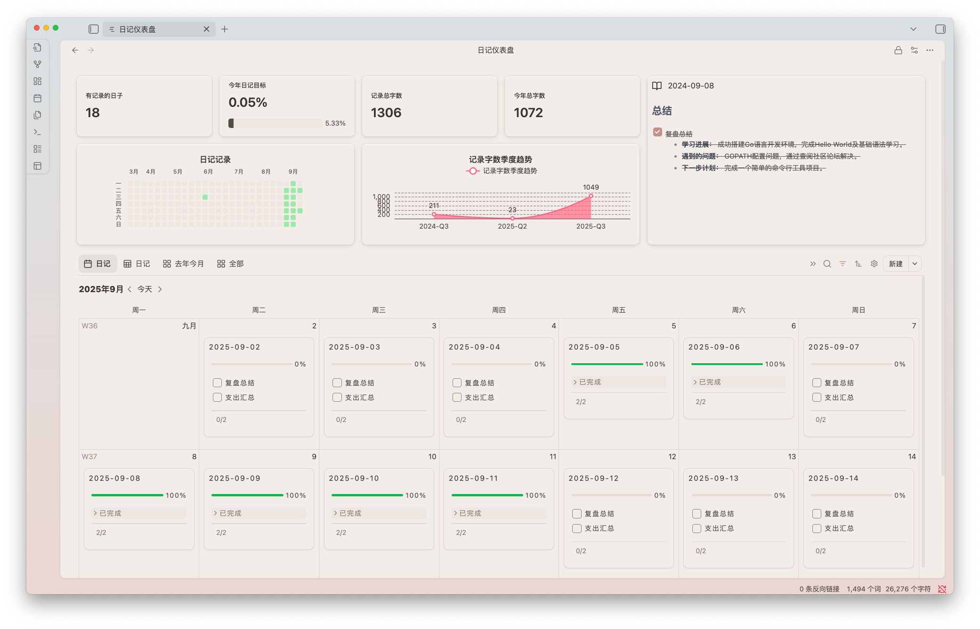Switch to the 全部 view tab
This screenshot has width=980, height=629.
[230, 264]
